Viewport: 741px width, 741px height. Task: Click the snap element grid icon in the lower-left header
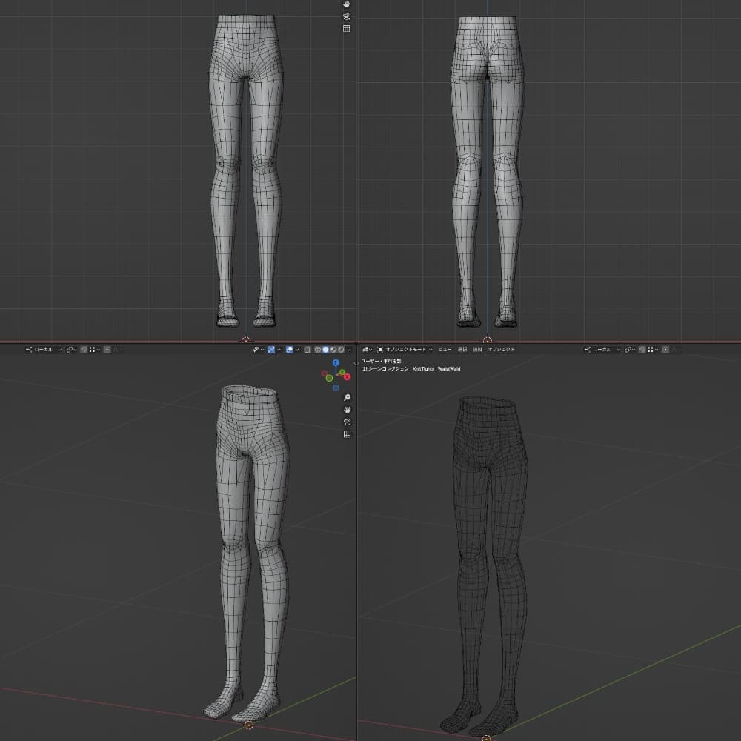tap(92, 350)
